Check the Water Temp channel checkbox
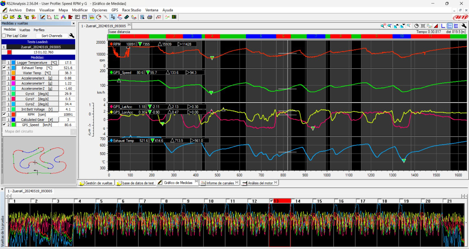The image size is (469, 249). [x=4, y=73]
